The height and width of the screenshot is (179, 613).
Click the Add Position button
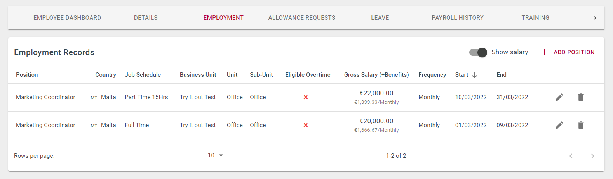(x=568, y=52)
